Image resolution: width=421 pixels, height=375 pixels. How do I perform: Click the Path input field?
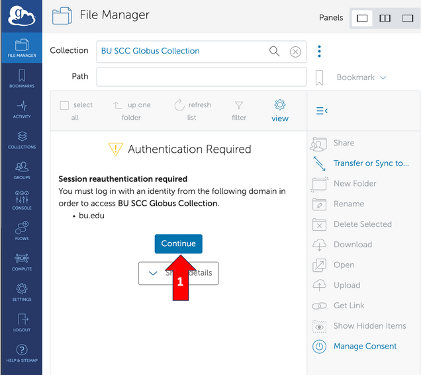tap(201, 77)
